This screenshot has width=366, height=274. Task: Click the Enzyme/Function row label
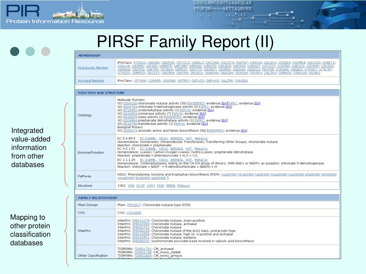tap(91, 153)
